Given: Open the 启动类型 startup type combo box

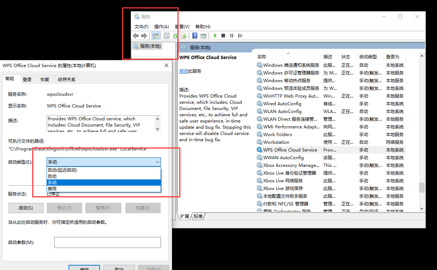Looking at the screenshot, I should click(x=104, y=162).
